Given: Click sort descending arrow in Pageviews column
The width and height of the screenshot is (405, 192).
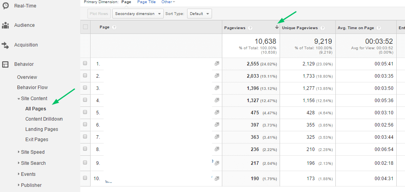Looking at the screenshot, I should [x=276, y=28].
